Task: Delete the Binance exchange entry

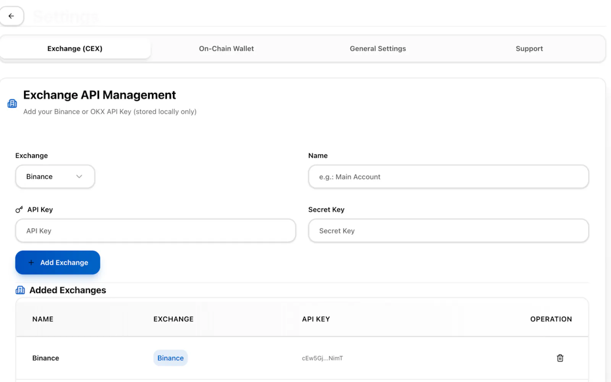Action: tap(560, 358)
